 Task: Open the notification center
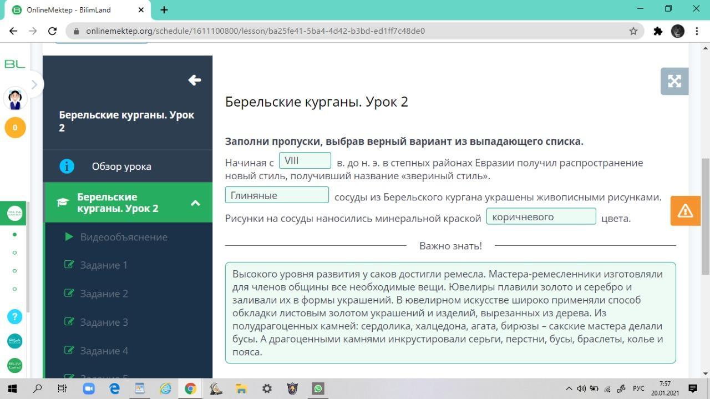(692, 388)
